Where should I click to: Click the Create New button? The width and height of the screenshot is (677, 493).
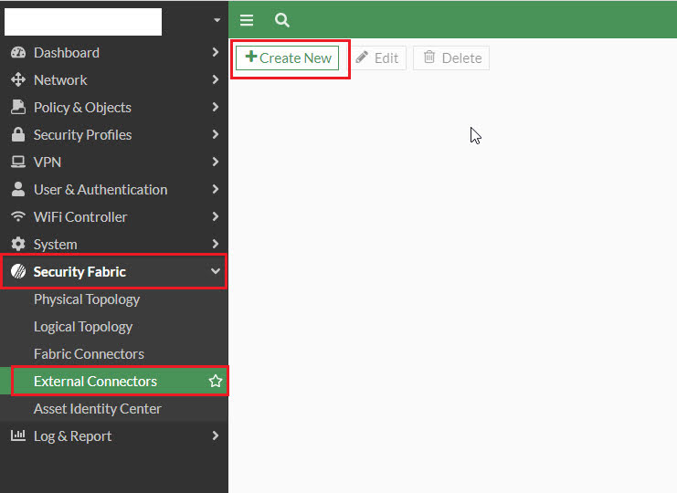coord(288,58)
